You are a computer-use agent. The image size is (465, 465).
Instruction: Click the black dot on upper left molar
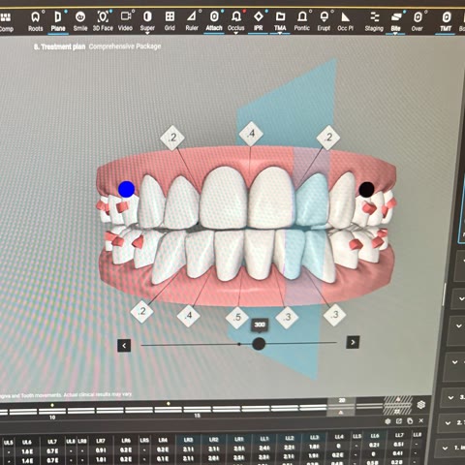click(366, 190)
